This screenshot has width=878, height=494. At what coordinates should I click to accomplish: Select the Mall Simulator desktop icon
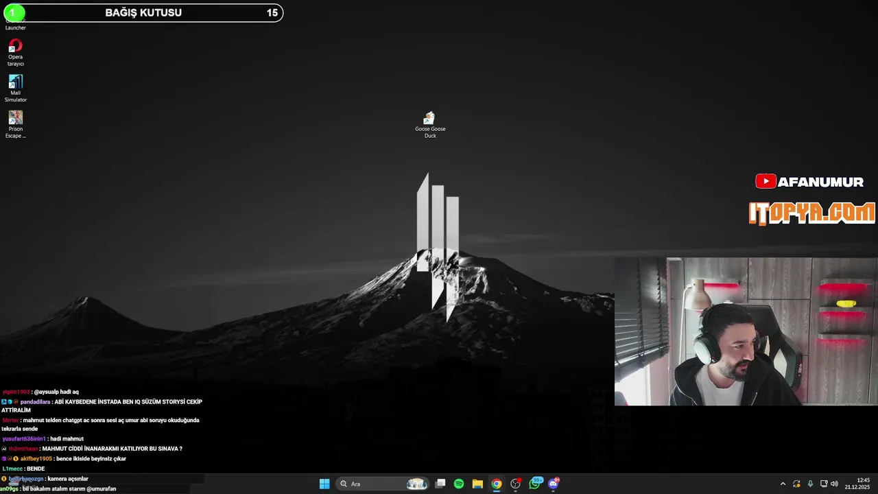[16, 89]
